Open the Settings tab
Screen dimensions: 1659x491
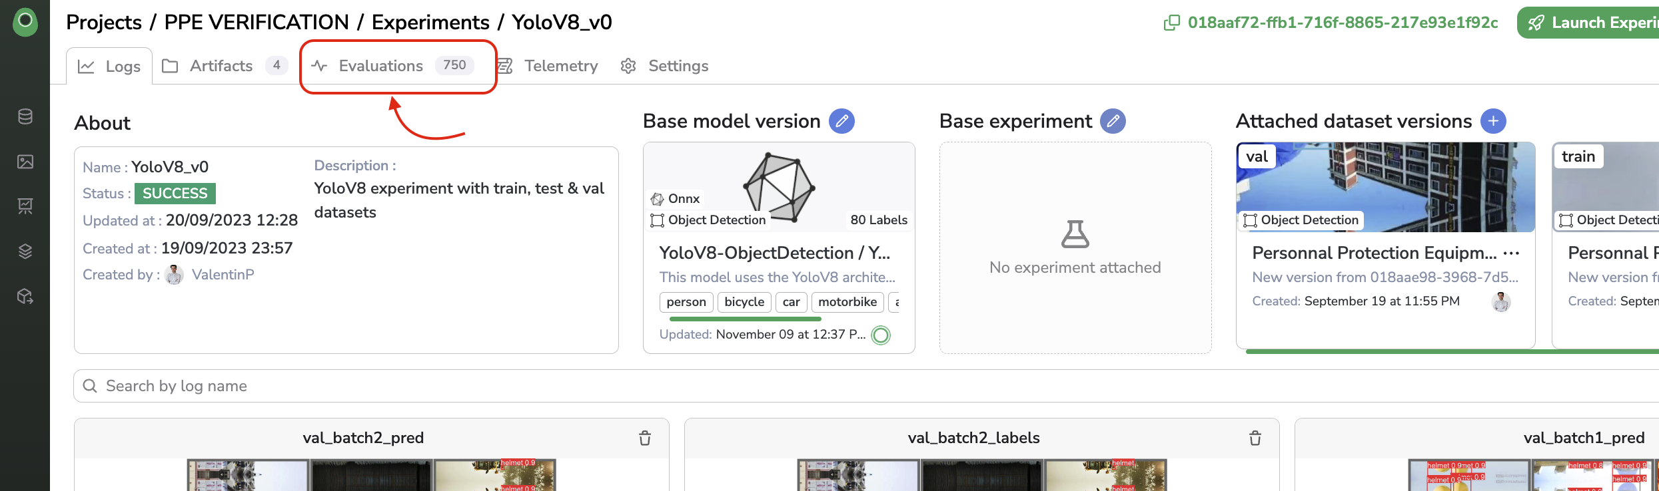(664, 66)
